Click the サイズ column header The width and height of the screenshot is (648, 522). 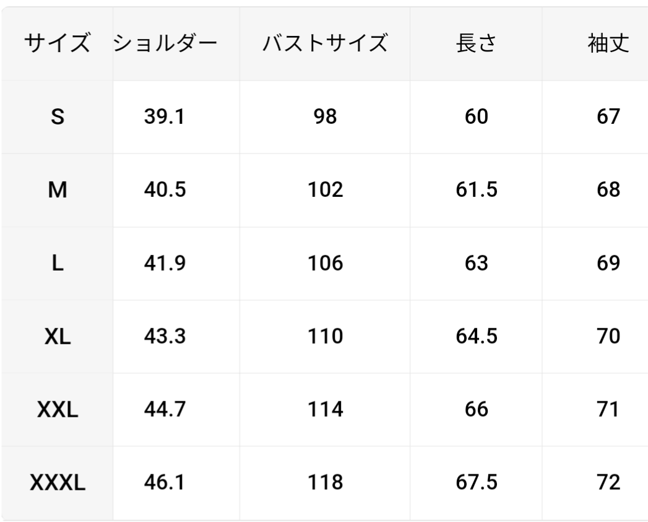point(56,44)
